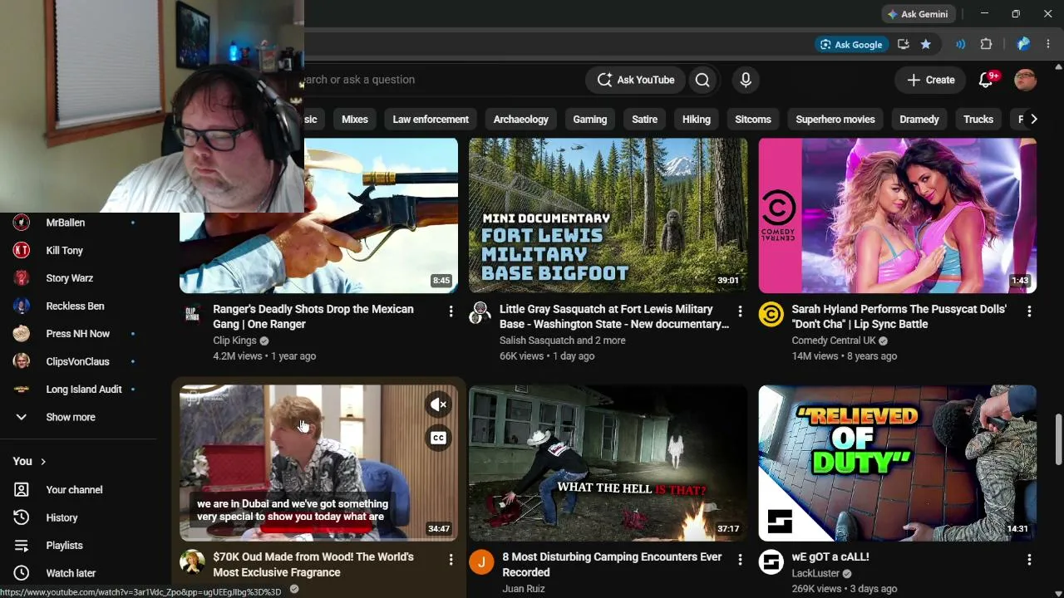
Task: Expand the You section chevron
Action: click(43, 461)
